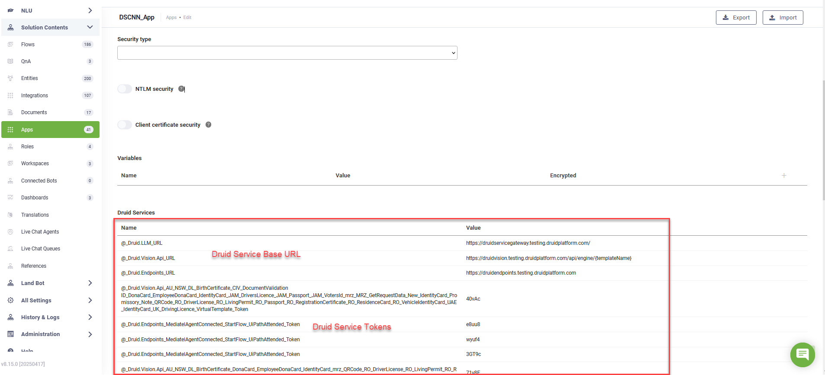Image resolution: width=825 pixels, height=375 pixels.
Task: Click the druidvision API URL value
Action: [x=548, y=258]
